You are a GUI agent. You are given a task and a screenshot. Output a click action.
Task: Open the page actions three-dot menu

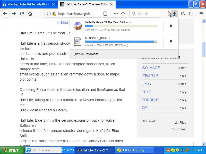pos(116,14)
